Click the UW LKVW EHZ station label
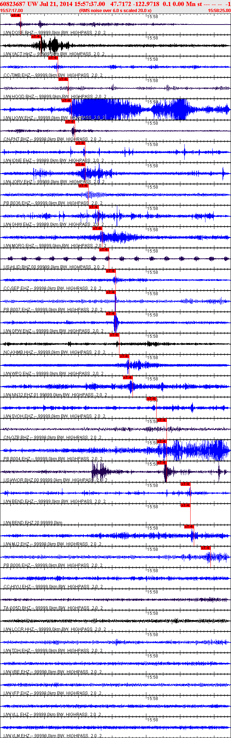 tap(18, 118)
